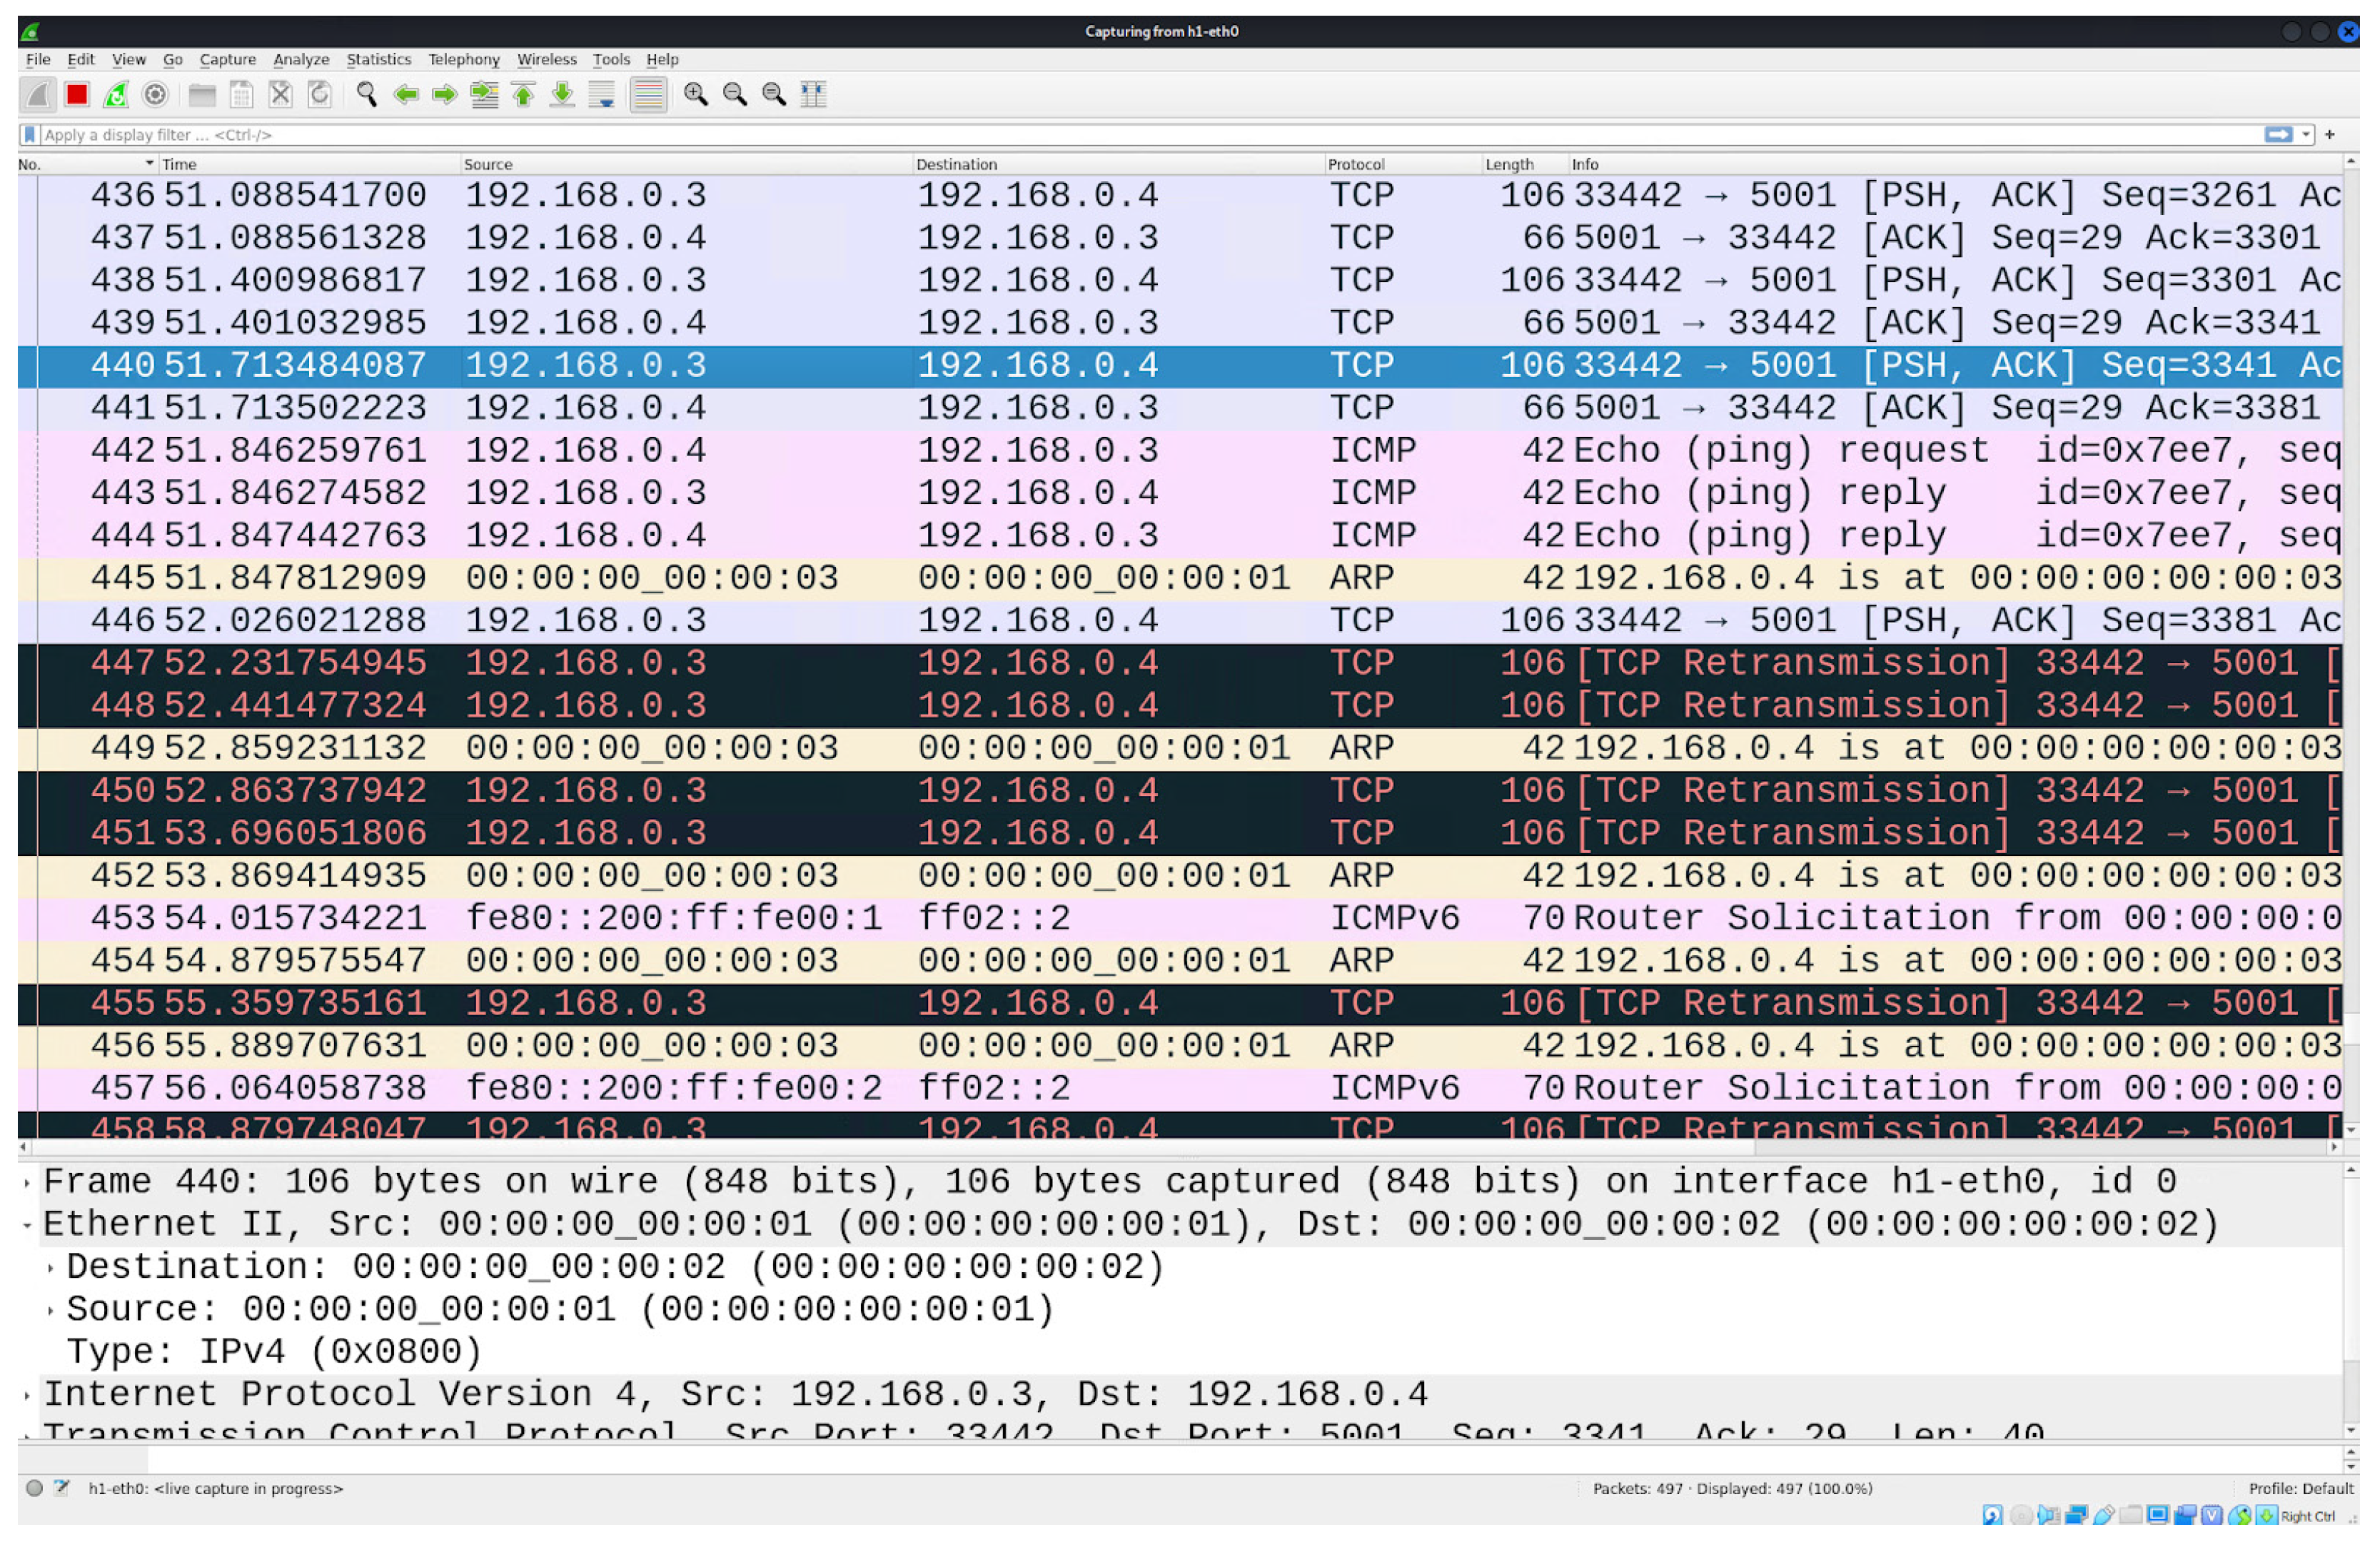The width and height of the screenshot is (2380, 1542).
Task: Collapse the Ethernet II section
Action: coord(27,1226)
